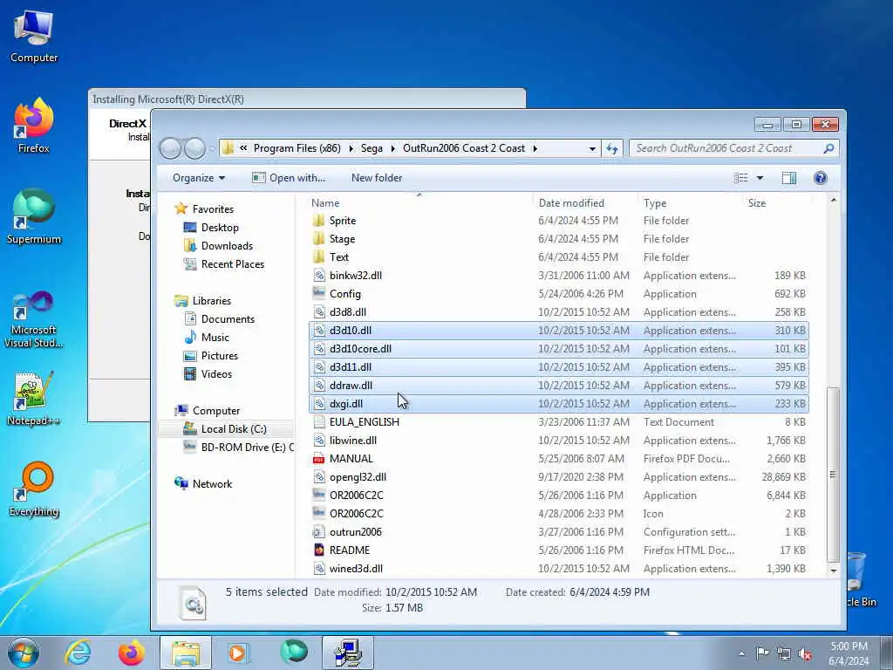Screen dimensions: 893x670
Task: Select Network in the navigation pane
Action: 212,483
